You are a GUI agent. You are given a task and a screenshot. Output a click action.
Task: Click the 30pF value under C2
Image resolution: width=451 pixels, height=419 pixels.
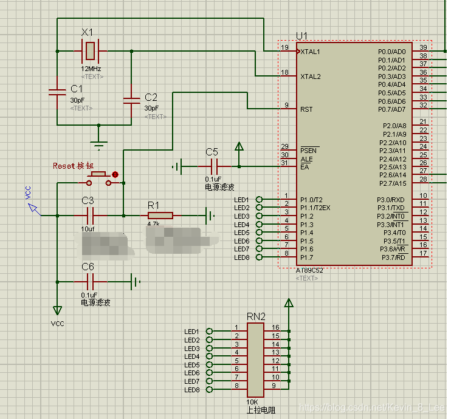[151, 108]
